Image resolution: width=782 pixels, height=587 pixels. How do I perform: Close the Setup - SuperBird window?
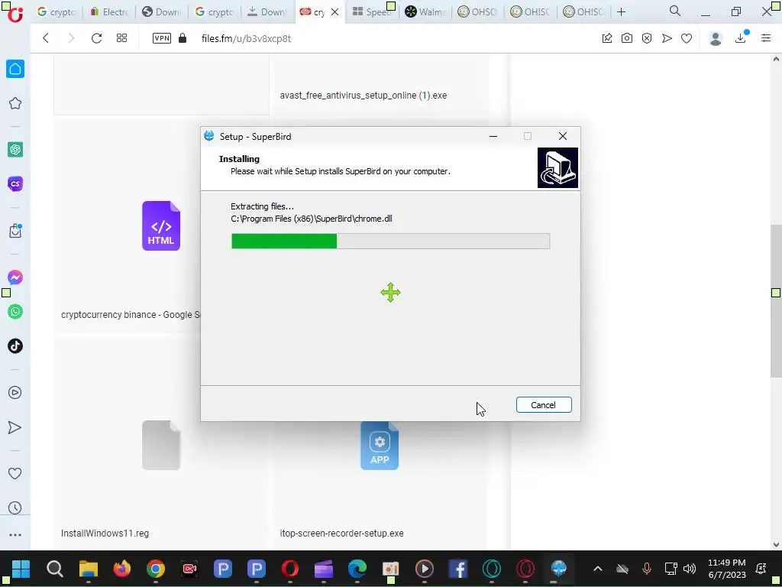tap(563, 136)
